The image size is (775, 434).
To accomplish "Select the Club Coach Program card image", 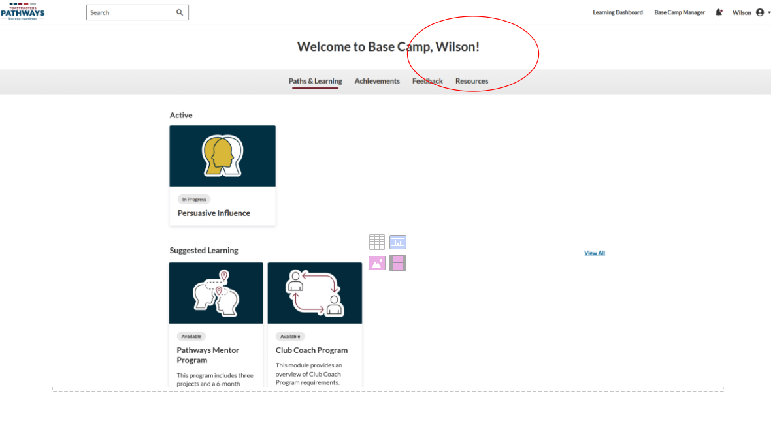I will (314, 293).
